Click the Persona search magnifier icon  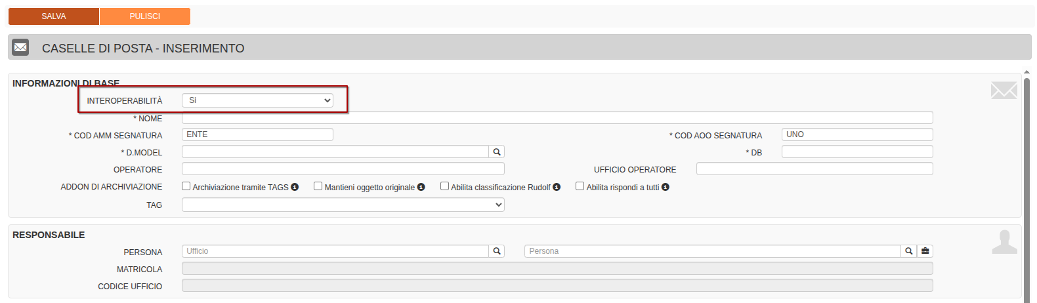(908, 251)
